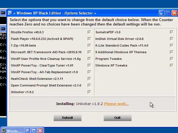
Task: Click the 'Unlocker v1.9.2' list label
Action: click(22, 92)
